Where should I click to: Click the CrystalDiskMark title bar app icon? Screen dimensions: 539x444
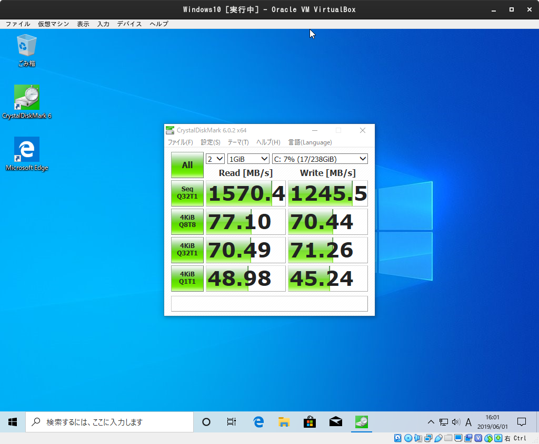coord(170,130)
